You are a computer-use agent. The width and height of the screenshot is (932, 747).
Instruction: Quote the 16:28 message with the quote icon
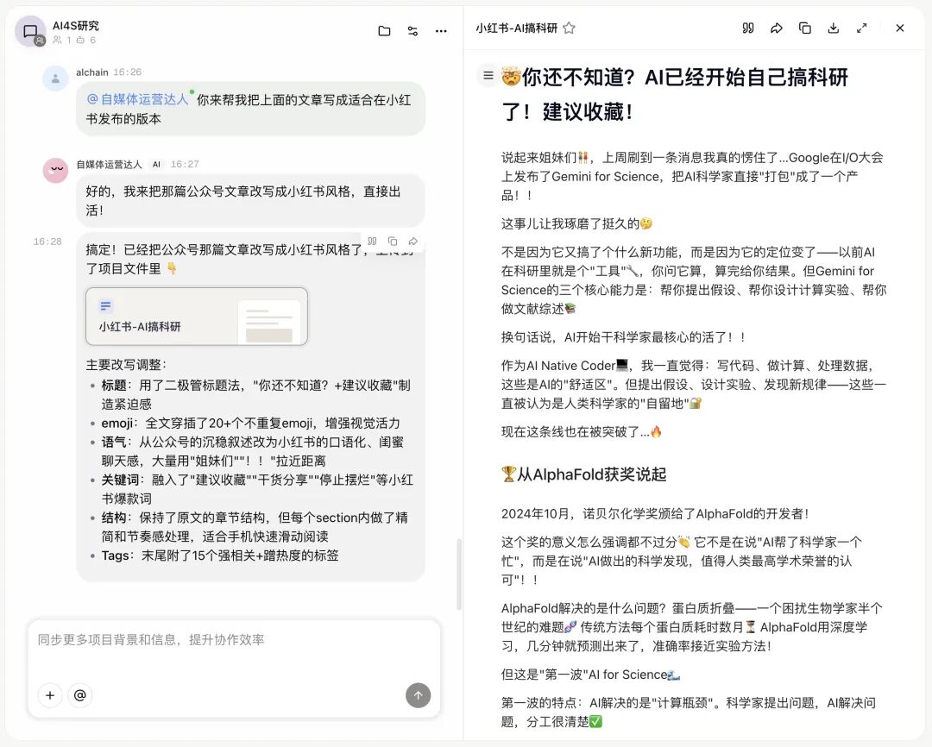coord(372,242)
